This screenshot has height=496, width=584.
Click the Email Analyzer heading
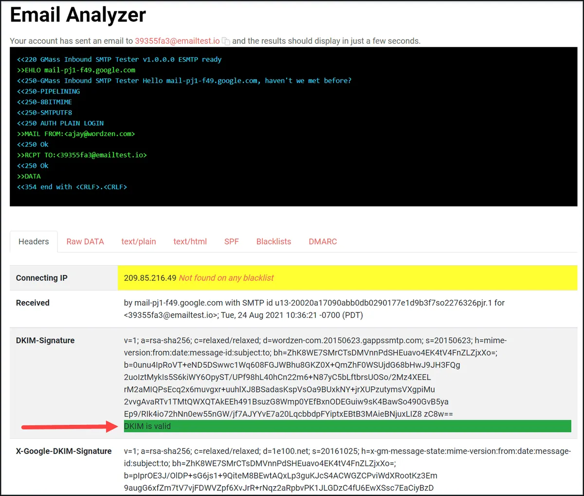(78, 15)
